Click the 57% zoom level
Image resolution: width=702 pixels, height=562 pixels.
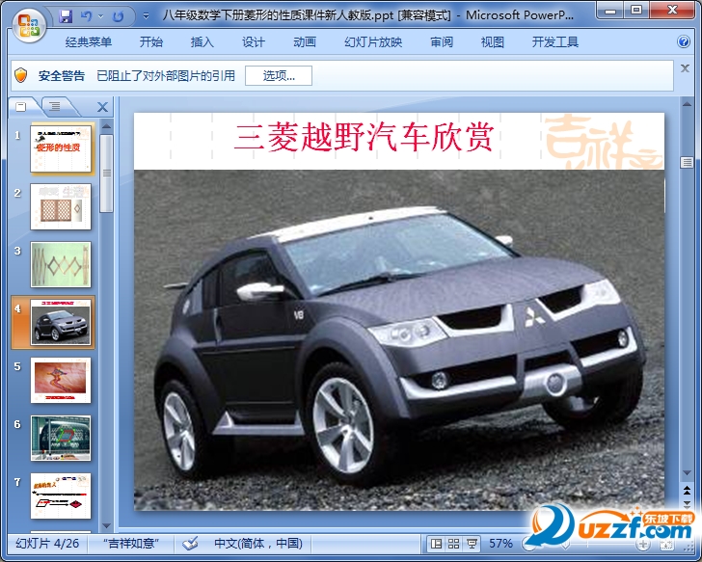pyautogui.click(x=500, y=544)
